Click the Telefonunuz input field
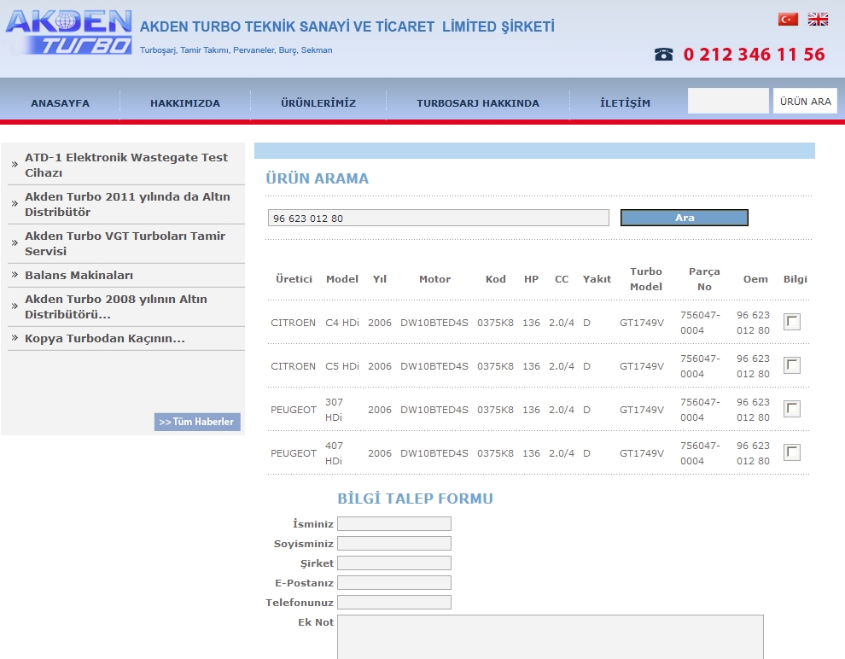The image size is (845, 659). 394,603
